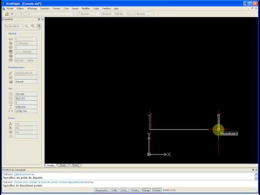Close the Properties panel
Screen dimensions: 260x195
[x=42, y=19]
